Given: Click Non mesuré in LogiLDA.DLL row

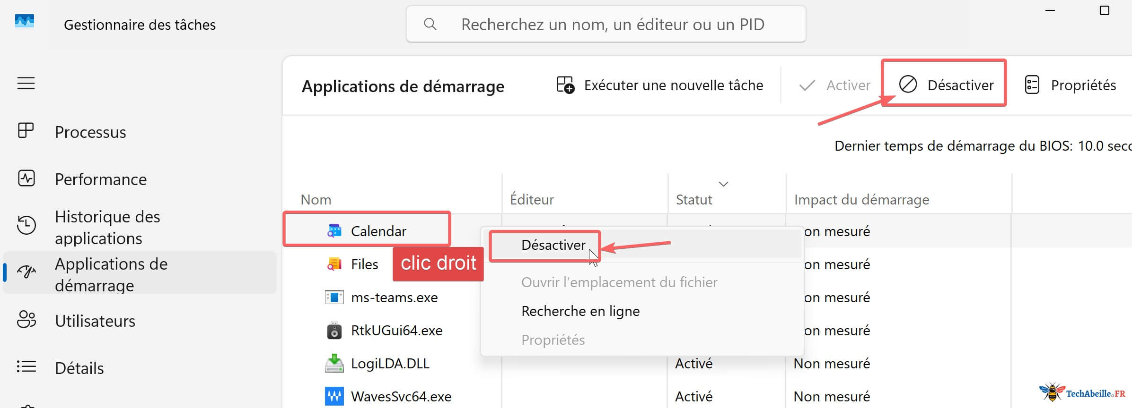Looking at the screenshot, I should click(x=832, y=364).
